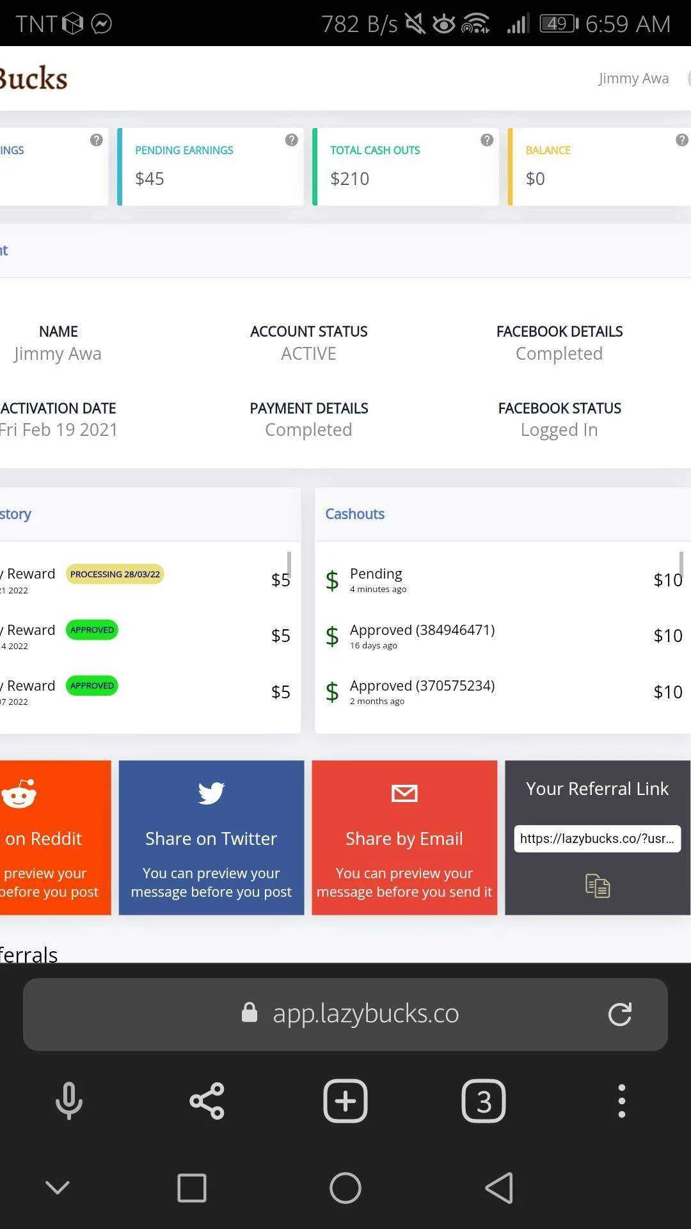Click the $210 total cash outs value

[x=350, y=179]
